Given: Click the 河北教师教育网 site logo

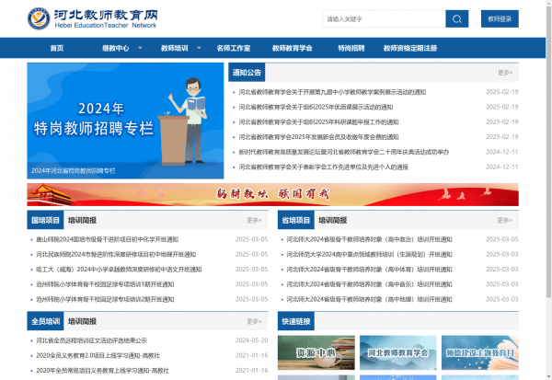Looking at the screenshot, I should coord(92,18).
